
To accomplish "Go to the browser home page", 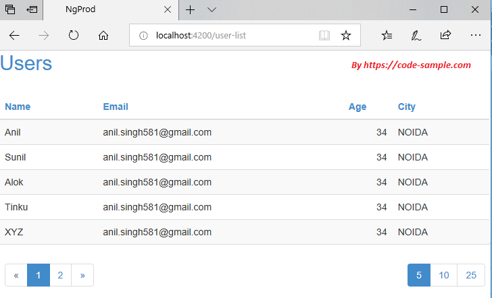I will (x=103, y=36).
